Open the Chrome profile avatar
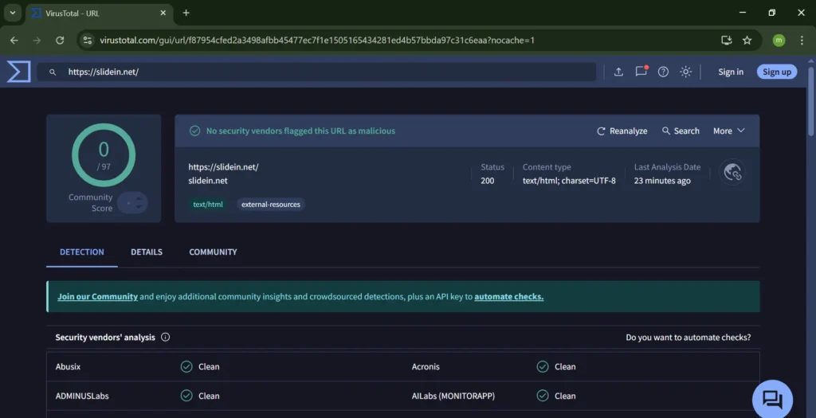 point(779,40)
